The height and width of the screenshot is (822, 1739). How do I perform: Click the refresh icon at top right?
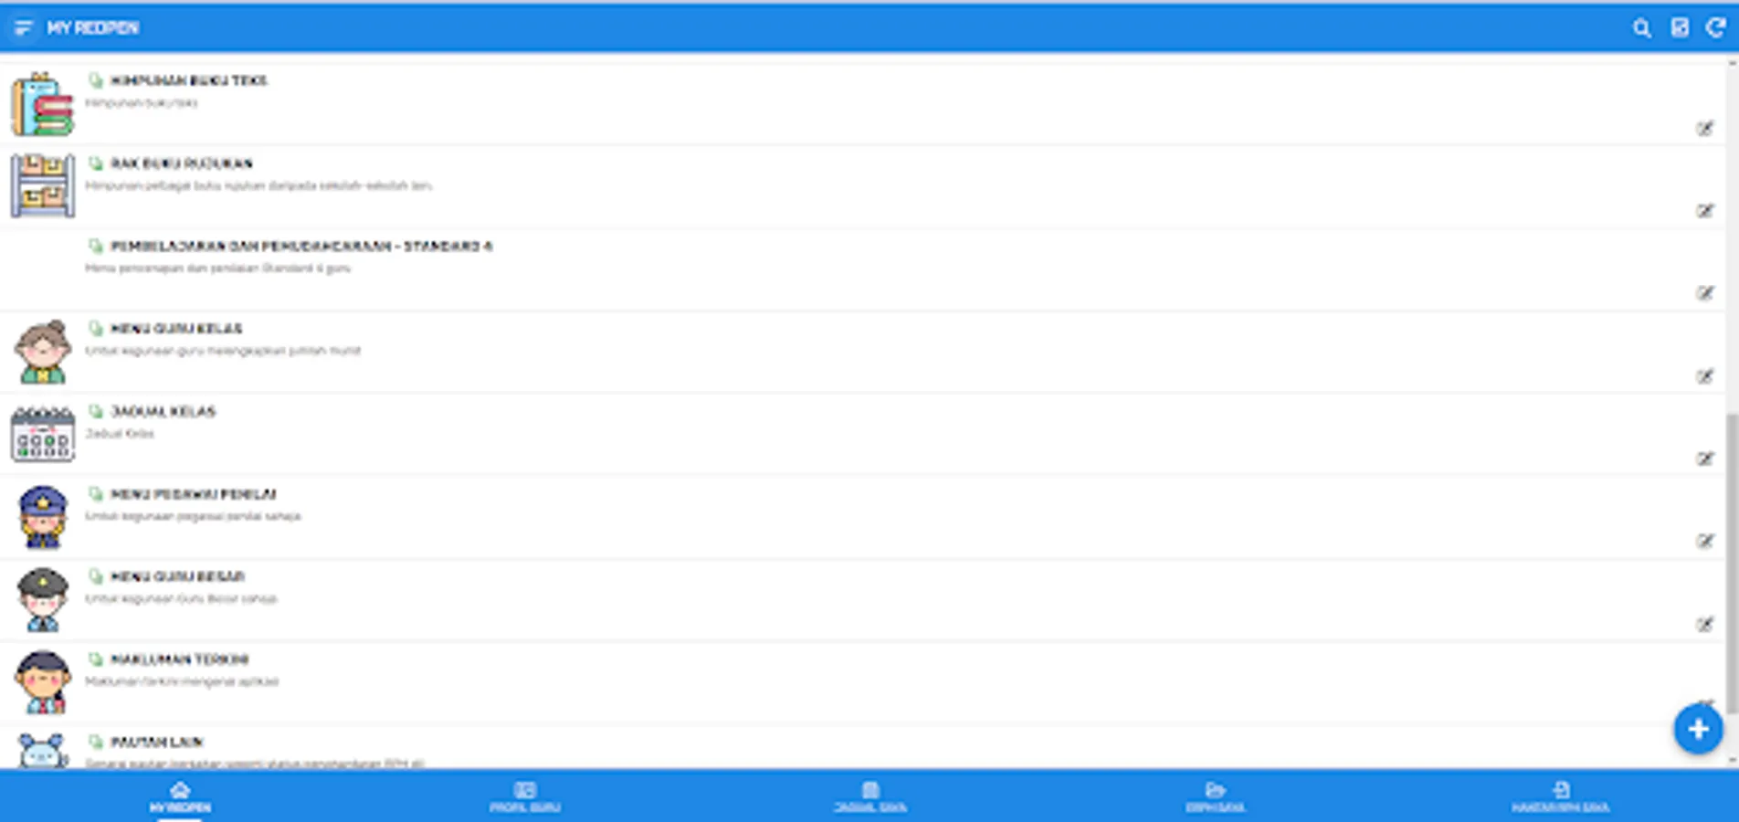point(1714,27)
